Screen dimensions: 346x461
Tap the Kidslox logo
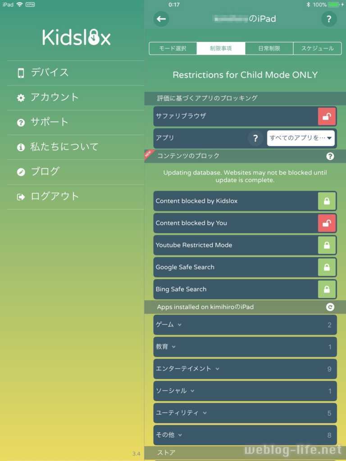76,38
